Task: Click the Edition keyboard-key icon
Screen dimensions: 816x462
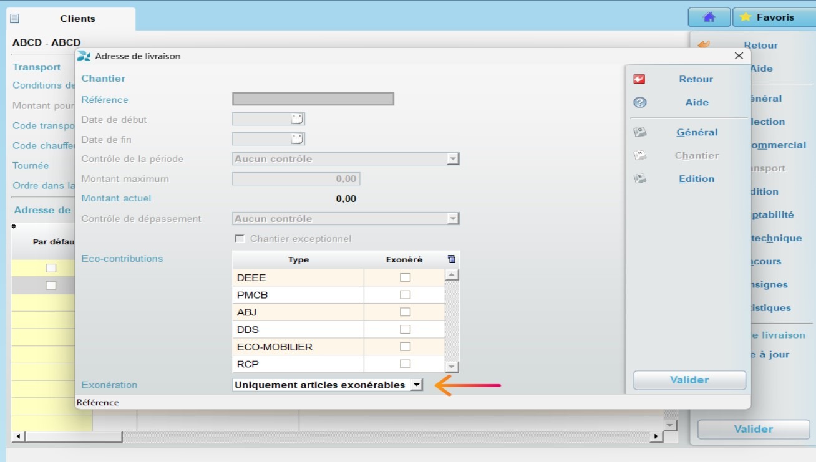Action: click(639, 178)
